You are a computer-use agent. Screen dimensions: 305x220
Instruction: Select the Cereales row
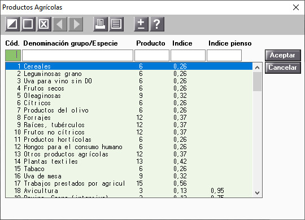point(129,66)
